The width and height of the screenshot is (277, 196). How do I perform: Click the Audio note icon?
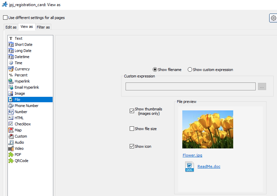11,142
